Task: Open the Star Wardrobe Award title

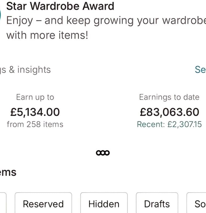Action: coord(60,6)
